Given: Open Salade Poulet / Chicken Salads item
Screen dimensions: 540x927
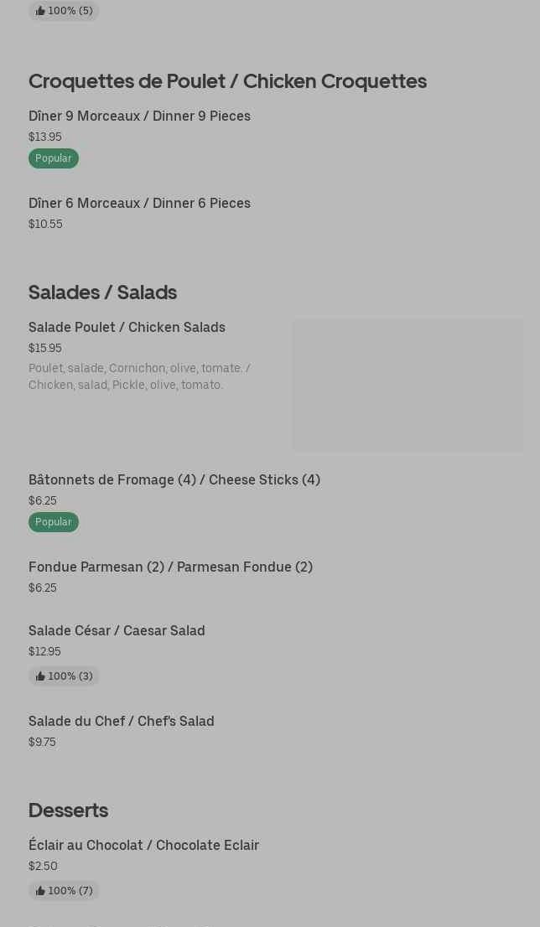Looking at the screenshot, I should click(127, 328).
